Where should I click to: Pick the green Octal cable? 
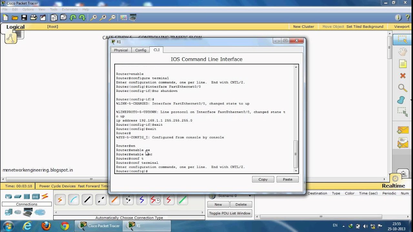coord(182,200)
